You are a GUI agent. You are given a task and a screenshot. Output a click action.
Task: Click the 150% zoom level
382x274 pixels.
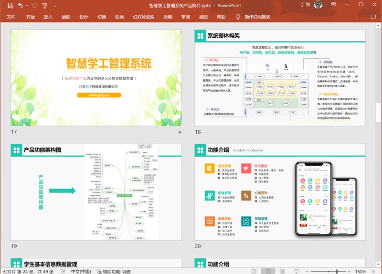pos(361,271)
